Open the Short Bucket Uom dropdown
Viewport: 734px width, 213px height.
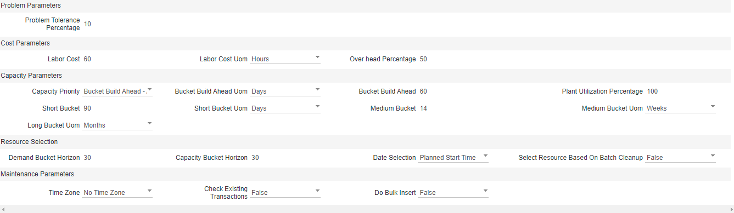[x=285, y=108]
